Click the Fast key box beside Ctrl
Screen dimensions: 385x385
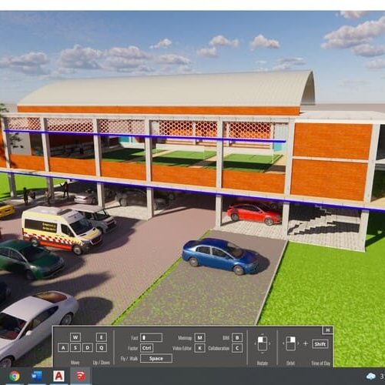click(x=151, y=337)
